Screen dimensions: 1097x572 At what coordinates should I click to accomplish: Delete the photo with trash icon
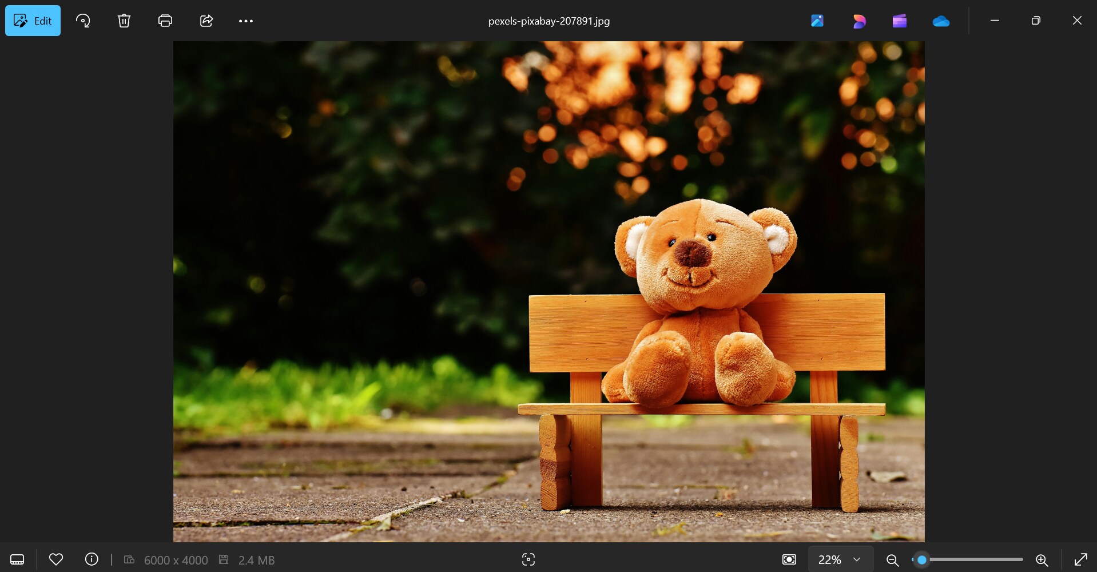coord(124,21)
